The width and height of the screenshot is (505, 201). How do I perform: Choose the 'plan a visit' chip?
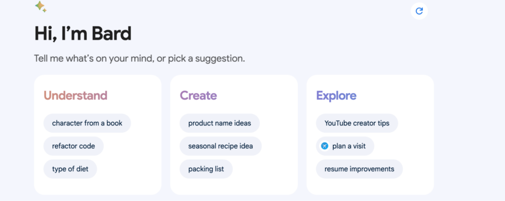point(345,146)
